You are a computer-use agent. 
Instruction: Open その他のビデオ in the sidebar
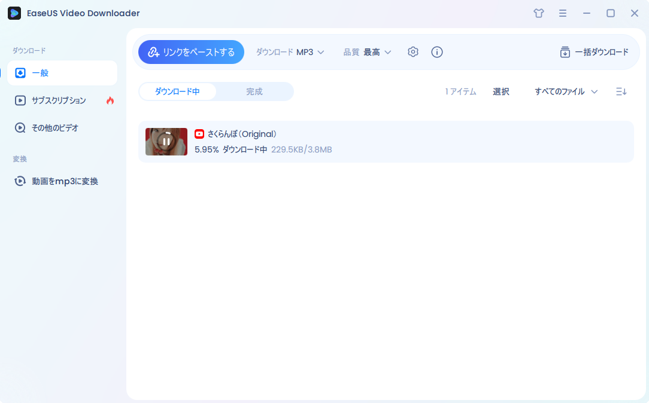pyautogui.click(x=54, y=127)
